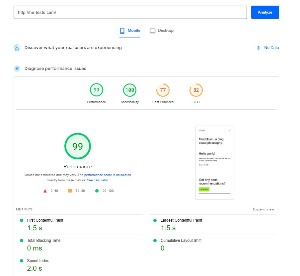Click green dot beside First Contentful Paint
This screenshot has height=276, width=300.
click(22, 220)
